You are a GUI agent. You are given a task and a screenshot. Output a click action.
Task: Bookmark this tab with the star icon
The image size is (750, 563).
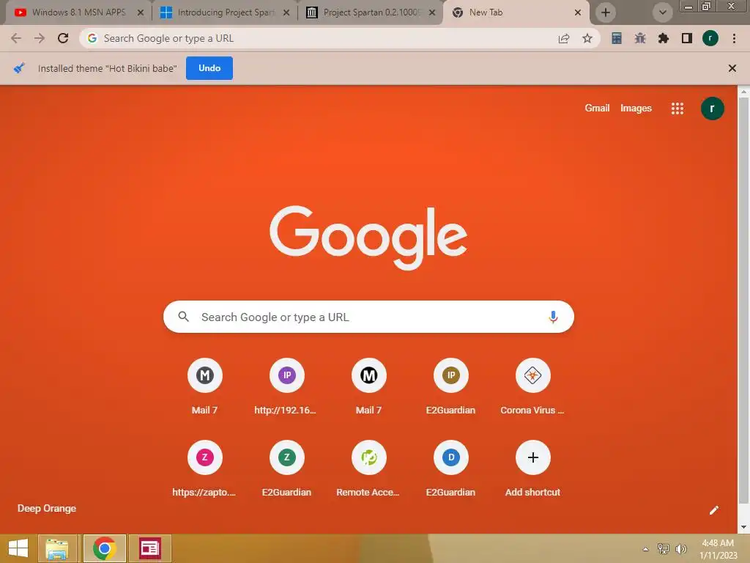point(587,39)
